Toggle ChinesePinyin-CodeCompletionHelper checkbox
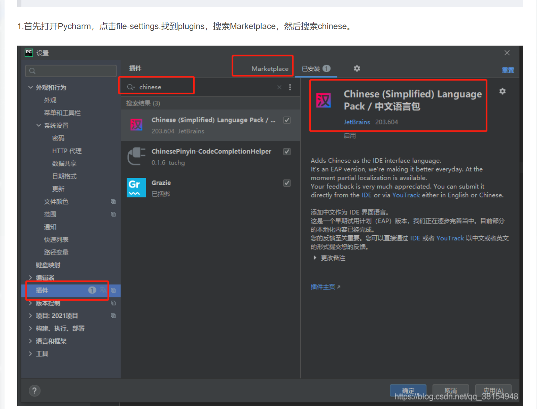 [287, 152]
